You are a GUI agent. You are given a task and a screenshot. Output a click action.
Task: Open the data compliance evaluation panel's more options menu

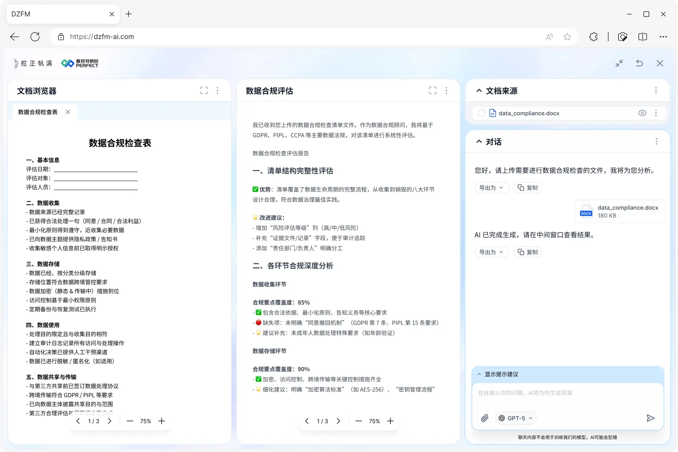click(x=446, y=90)
